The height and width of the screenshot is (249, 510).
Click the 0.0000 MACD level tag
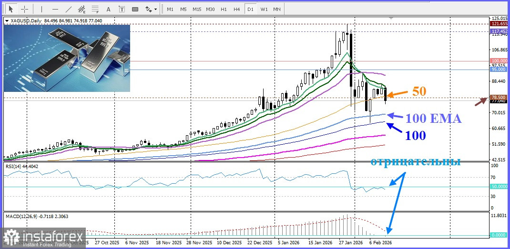(499, 235)
